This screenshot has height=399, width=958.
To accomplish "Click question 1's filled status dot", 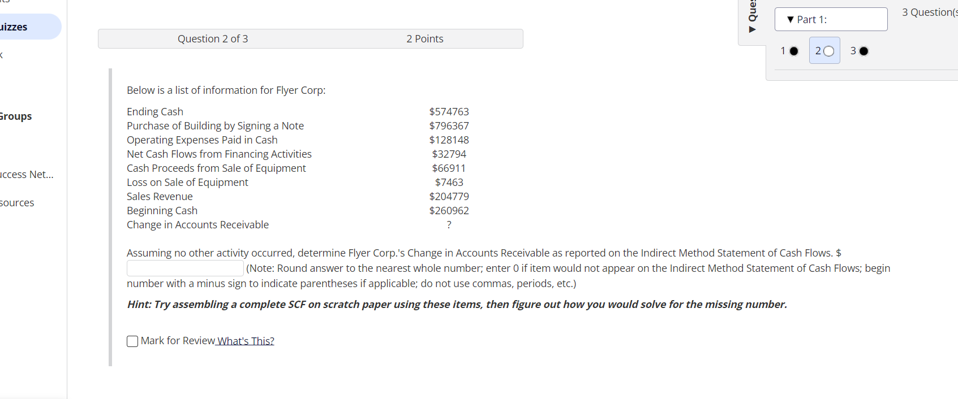I will [795, 50].
